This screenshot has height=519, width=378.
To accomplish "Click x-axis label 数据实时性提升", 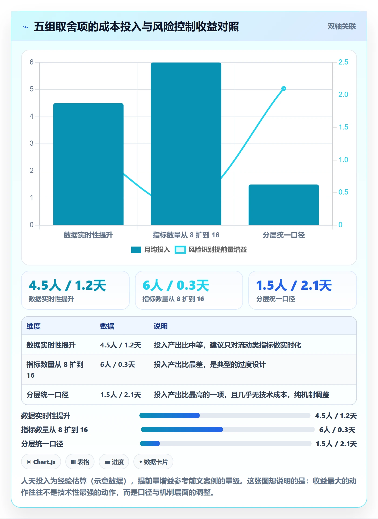I will click(88, 235).
